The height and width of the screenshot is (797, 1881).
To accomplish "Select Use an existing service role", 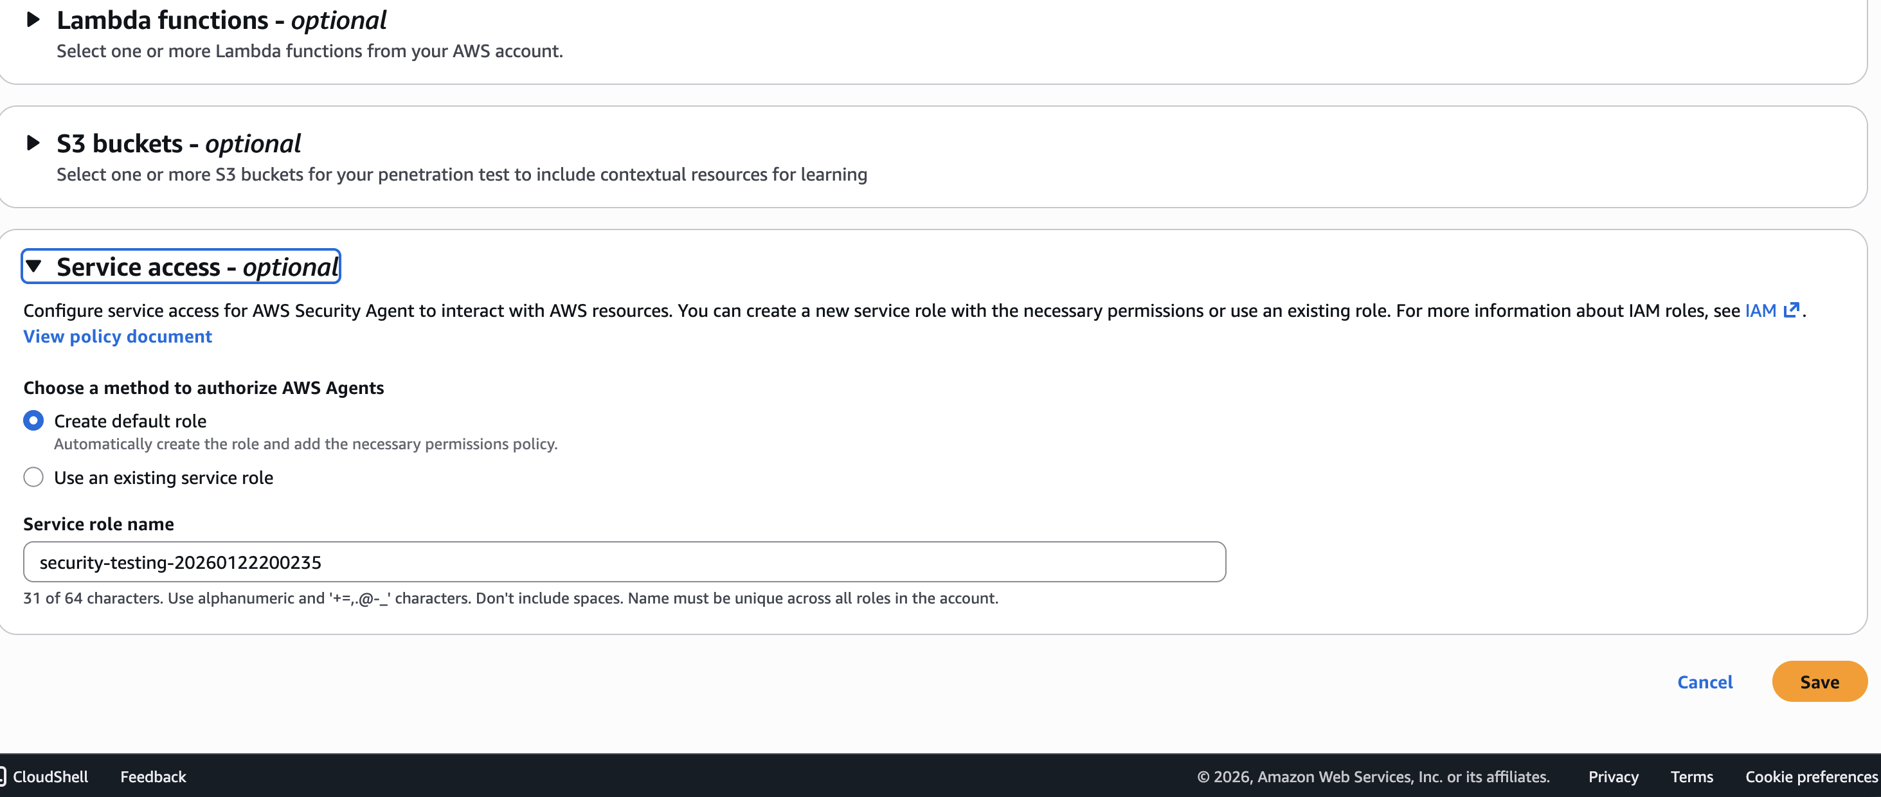I will tap(33, 478).
